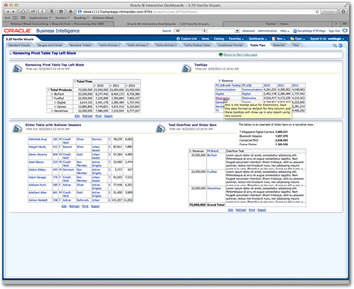
Task: Click Refresh under the slider table
Action: (x=74, y=206)
